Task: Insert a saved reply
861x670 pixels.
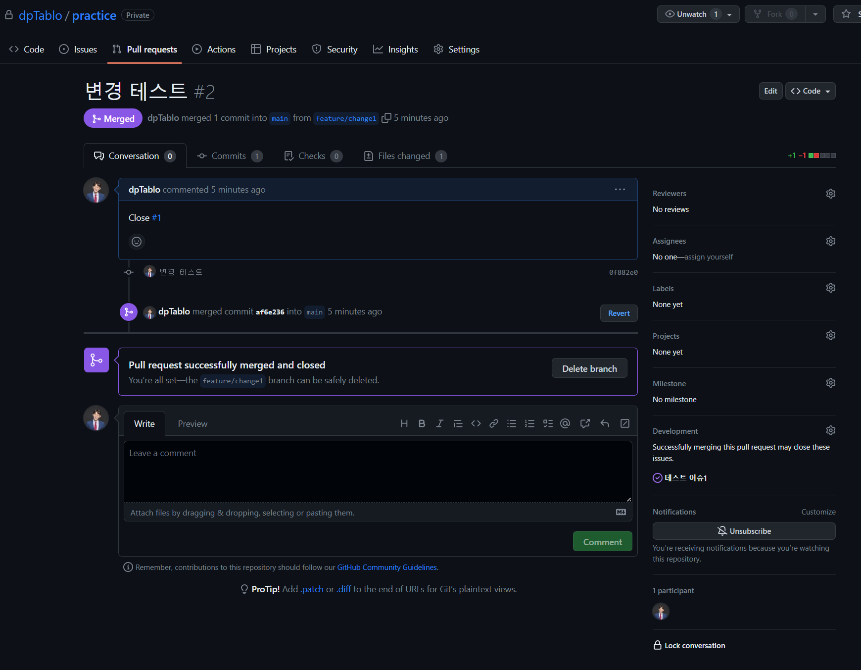Action: [x=605, y=423]
